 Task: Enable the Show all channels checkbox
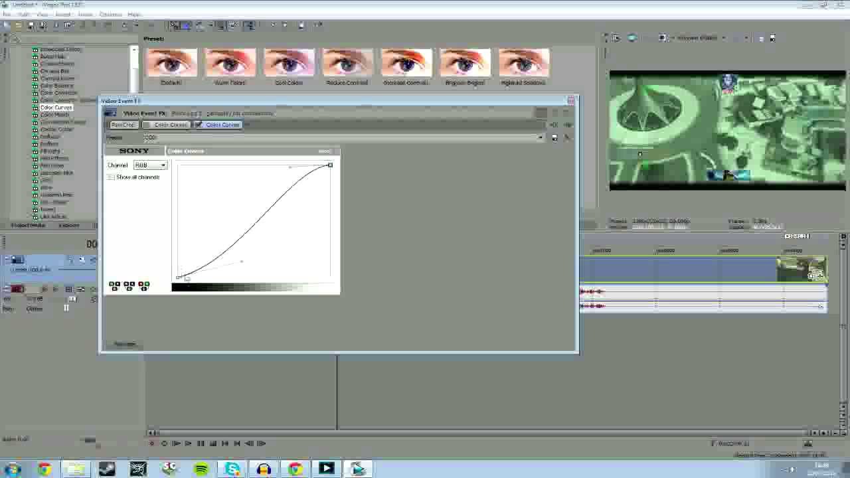pyautogui.click(x=111, y=177)
